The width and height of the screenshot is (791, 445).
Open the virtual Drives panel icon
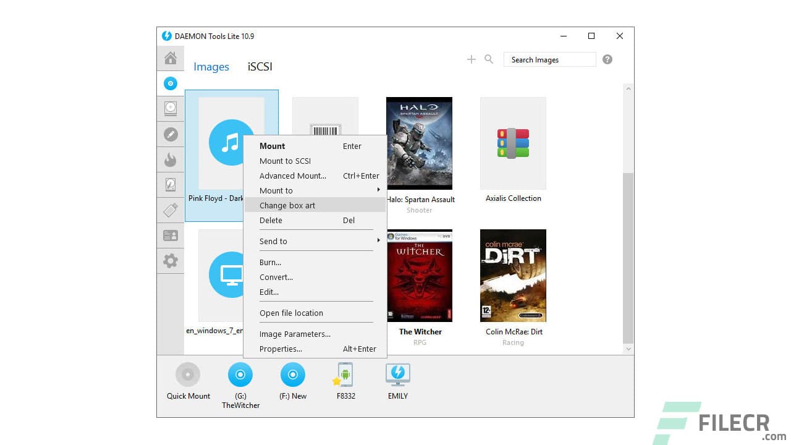tap(171, 108)
